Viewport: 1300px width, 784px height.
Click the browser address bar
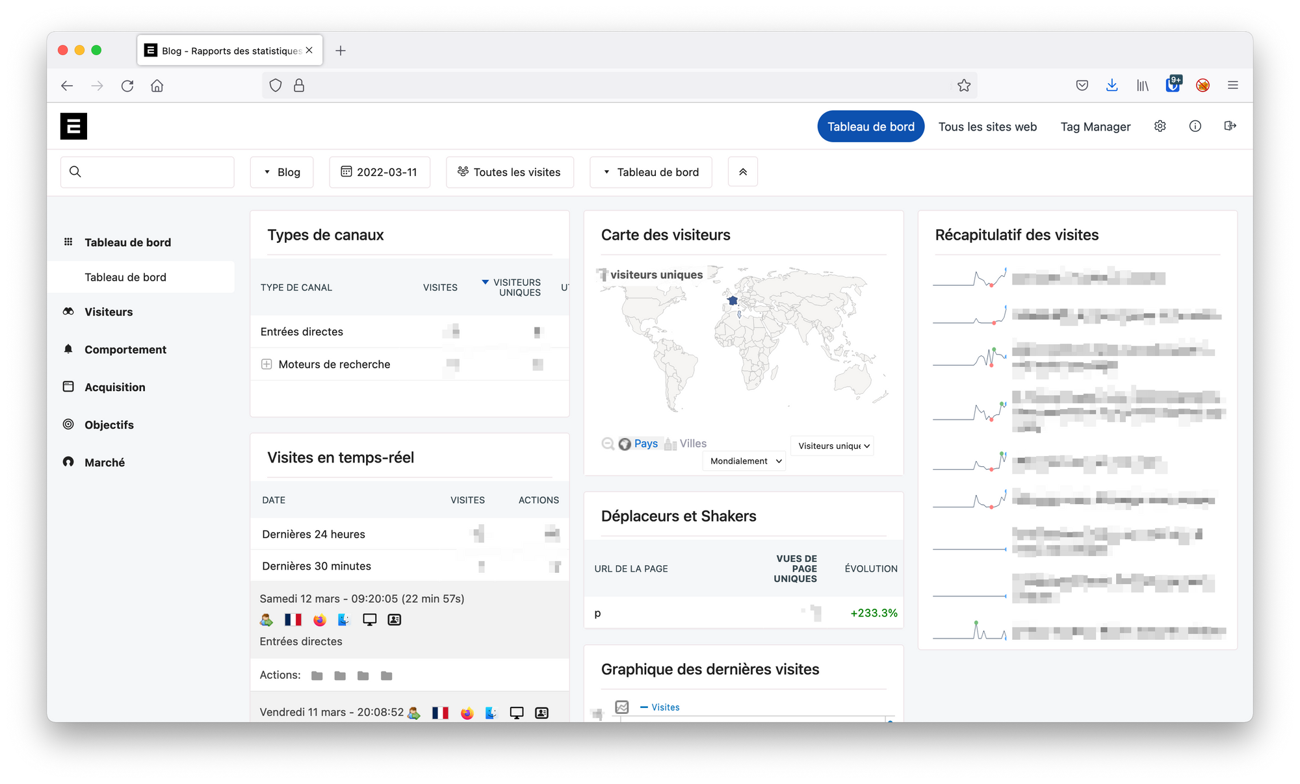[x=619, y=86]
